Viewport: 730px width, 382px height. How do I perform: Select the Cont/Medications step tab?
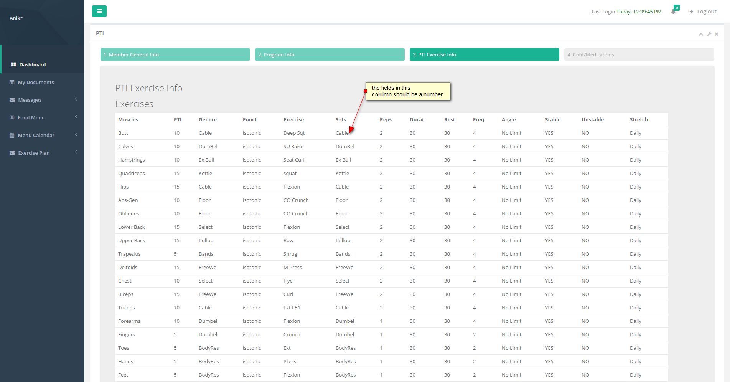(639, 55)
